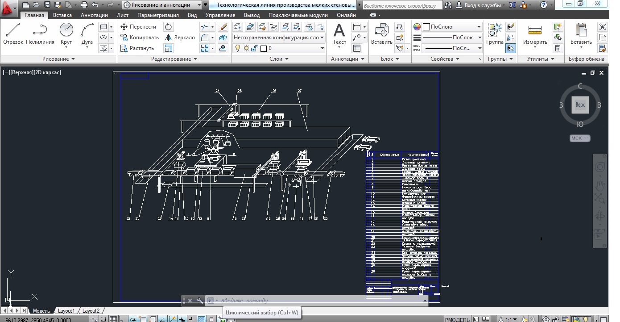Toggle РМОДЕЛЬ model space in status bar
This screenshot has width=620, height=322.
(458, 319)
